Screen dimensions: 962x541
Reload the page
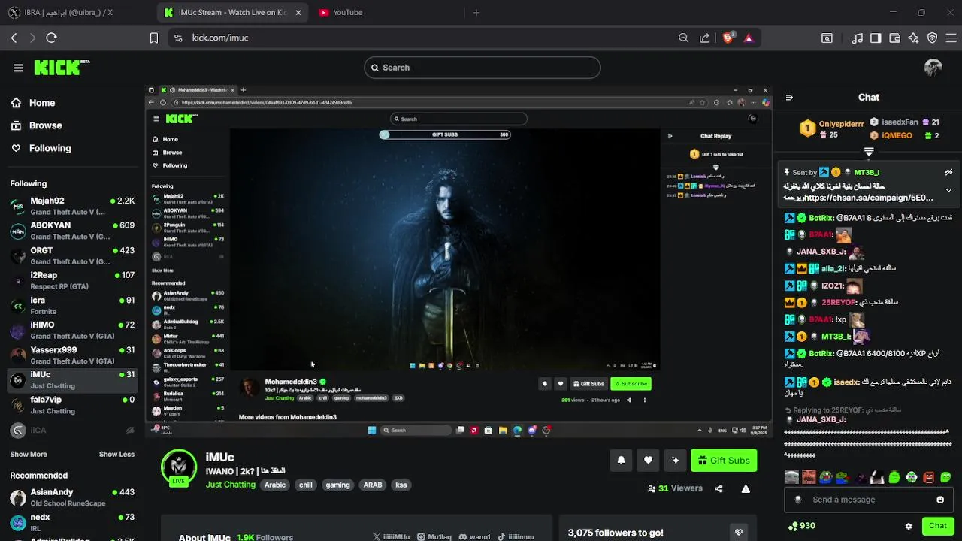coord(51,38)
